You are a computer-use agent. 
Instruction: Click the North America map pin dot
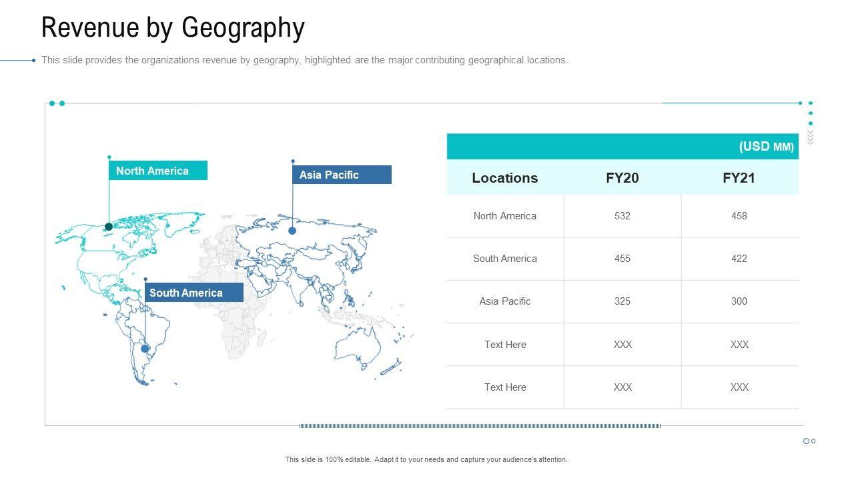tap(109, 227)
